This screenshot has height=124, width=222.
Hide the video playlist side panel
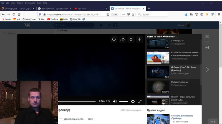tap(207, 47)
